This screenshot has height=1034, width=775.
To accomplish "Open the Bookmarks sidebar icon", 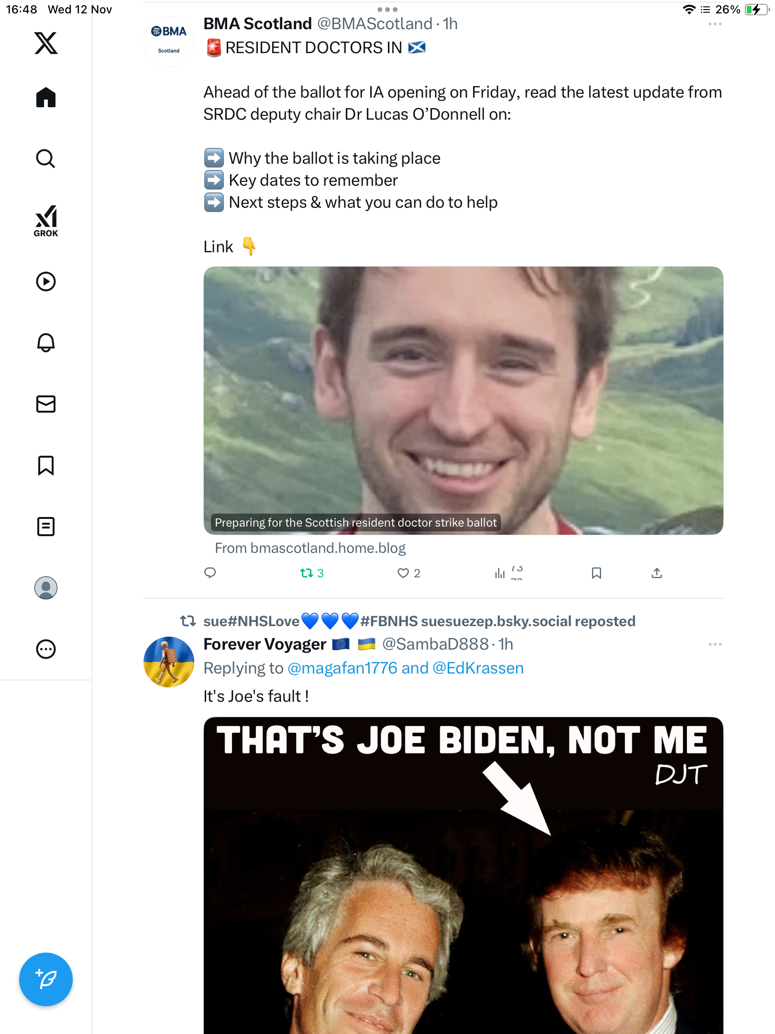I will click(46, 465).
